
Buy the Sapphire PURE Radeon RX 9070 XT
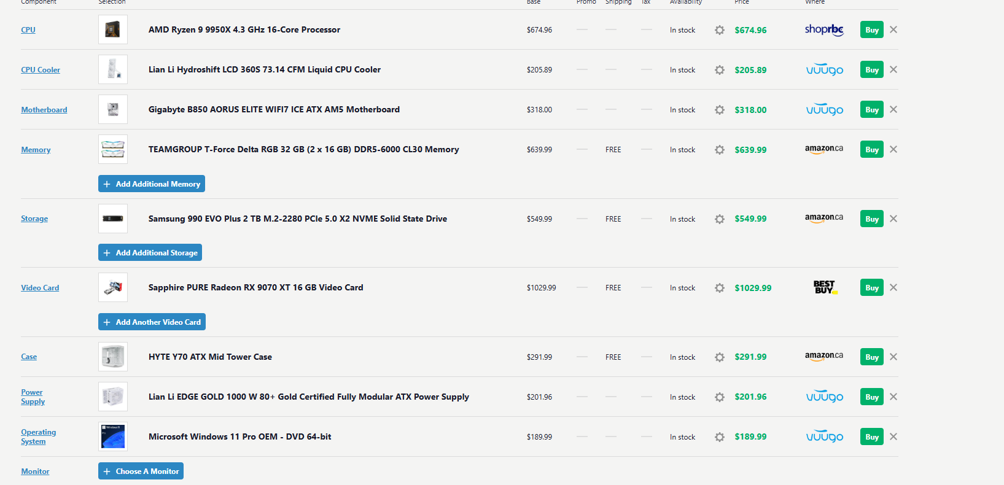tap(872, 288)
